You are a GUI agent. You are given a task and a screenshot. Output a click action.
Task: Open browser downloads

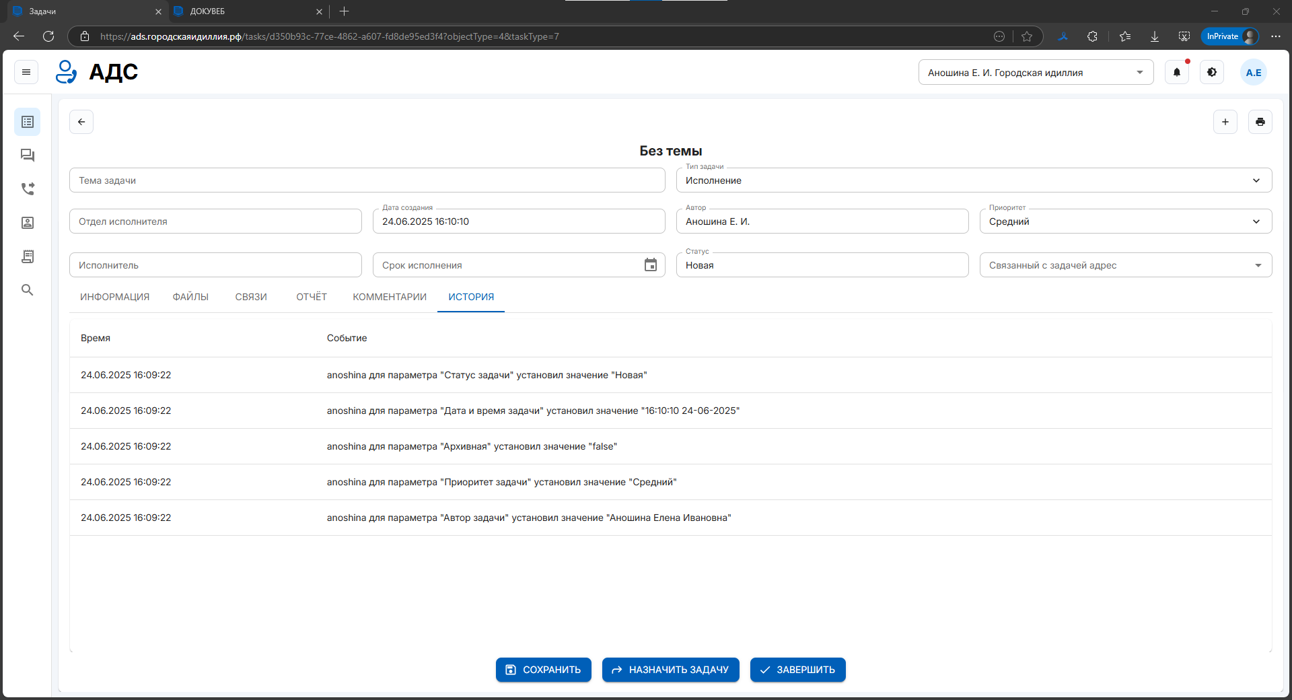tap(1155, 36)
